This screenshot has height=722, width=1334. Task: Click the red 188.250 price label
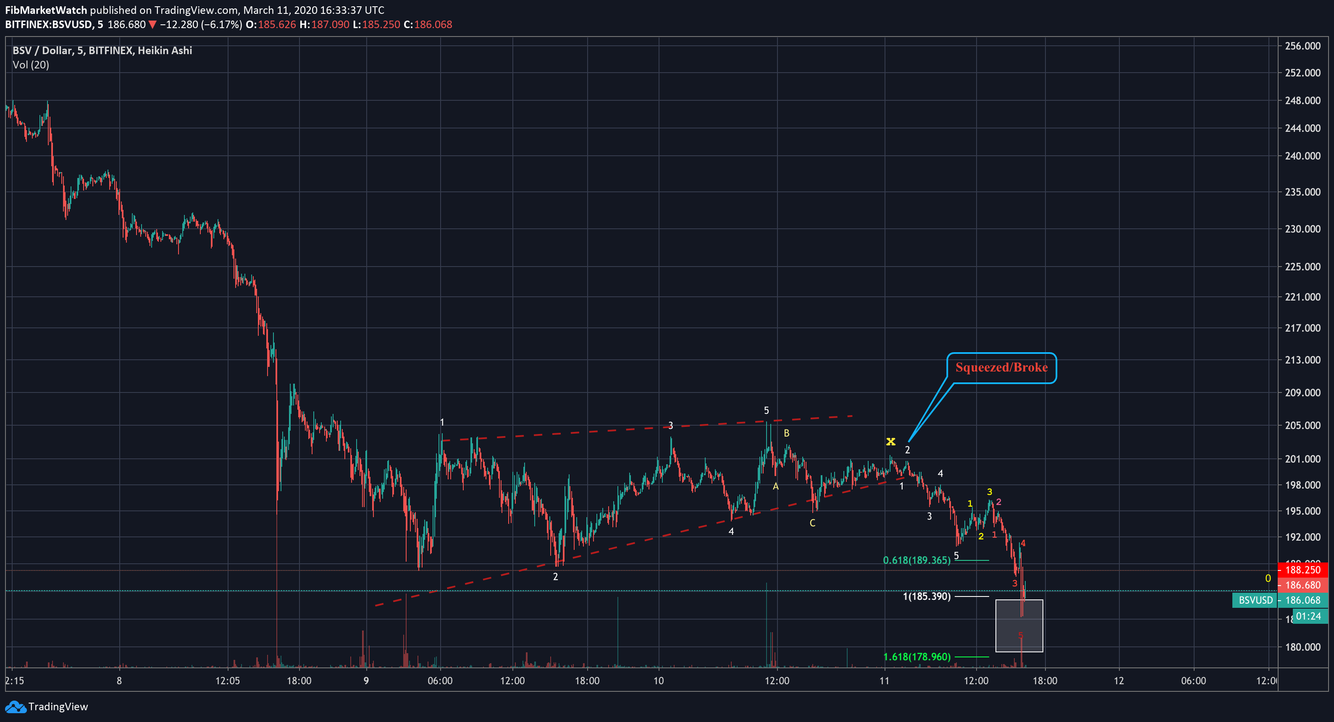pyautogui.click(x=1303, y=570)
